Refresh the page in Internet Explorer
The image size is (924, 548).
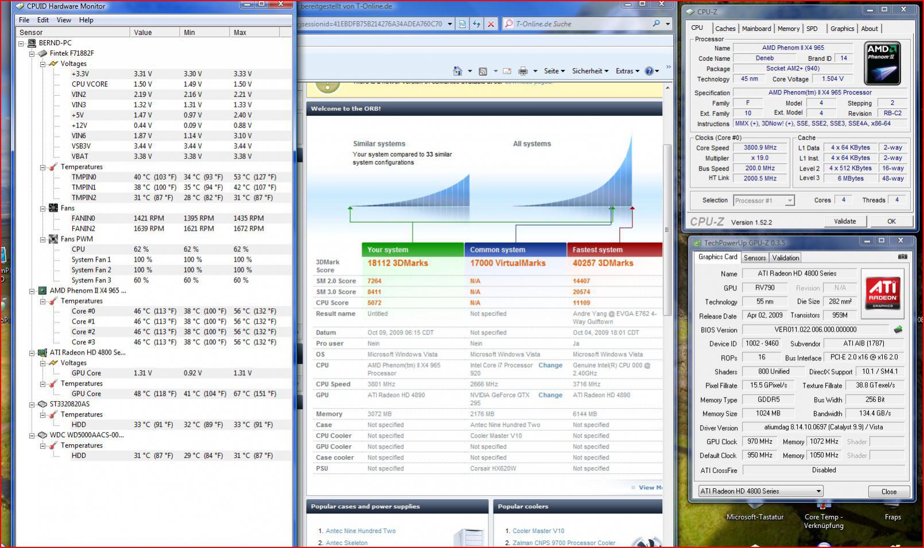click(x=476, y=24)
